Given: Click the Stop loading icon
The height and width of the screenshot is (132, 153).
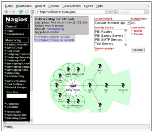Looking at the screenshot, I should pyautogui.click(x=27, y=12).
